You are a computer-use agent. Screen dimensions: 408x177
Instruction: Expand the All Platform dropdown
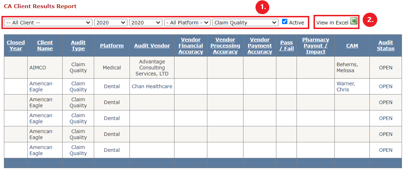187,23
